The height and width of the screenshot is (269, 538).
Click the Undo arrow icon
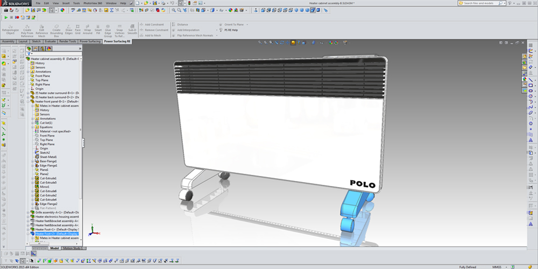coord(172,3)
